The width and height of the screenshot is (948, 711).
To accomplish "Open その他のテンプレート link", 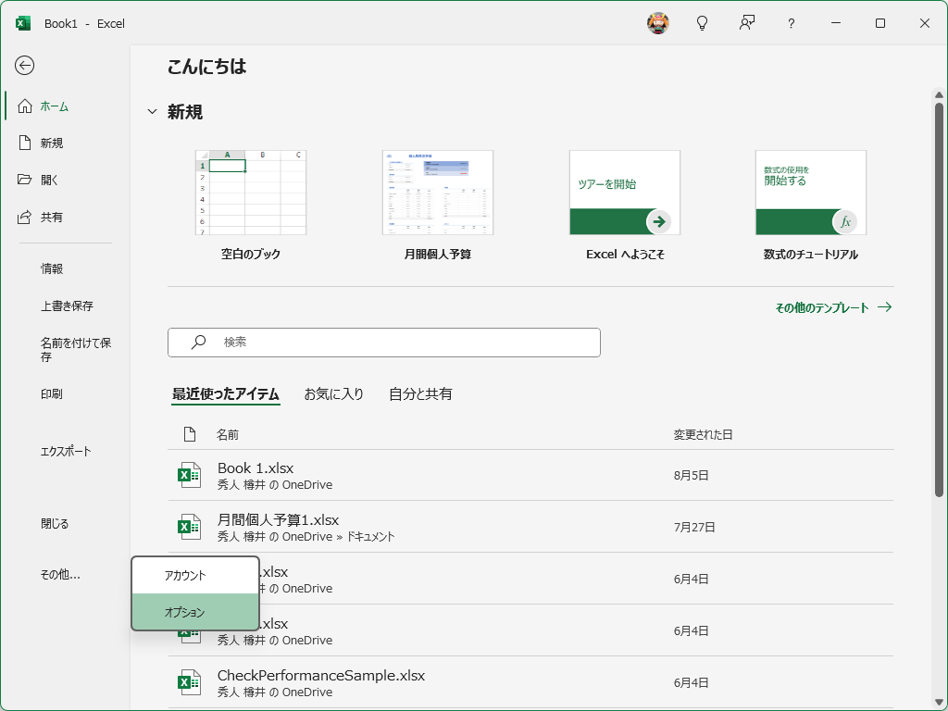I will tap(823, 306).
